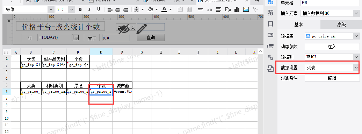
Task: Insert rich text element icon
Action: (x=219, y=9)
